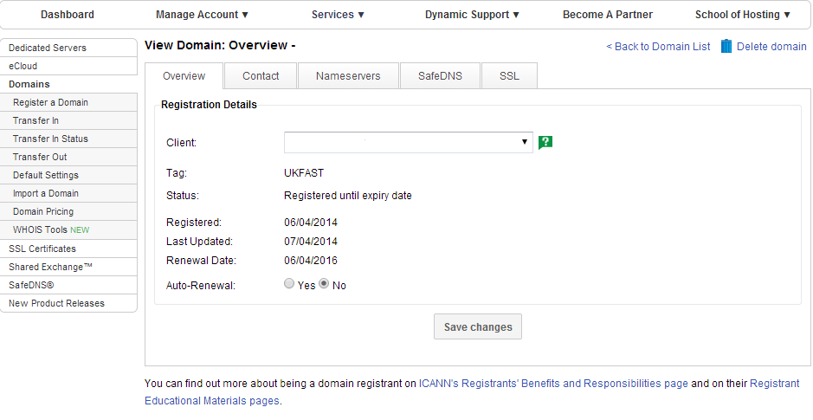Open ICANN's Registrants' Benefits and Responsibilities page
Screen dimensions: 813x420
pyautogui.click(x=553, y=384)
